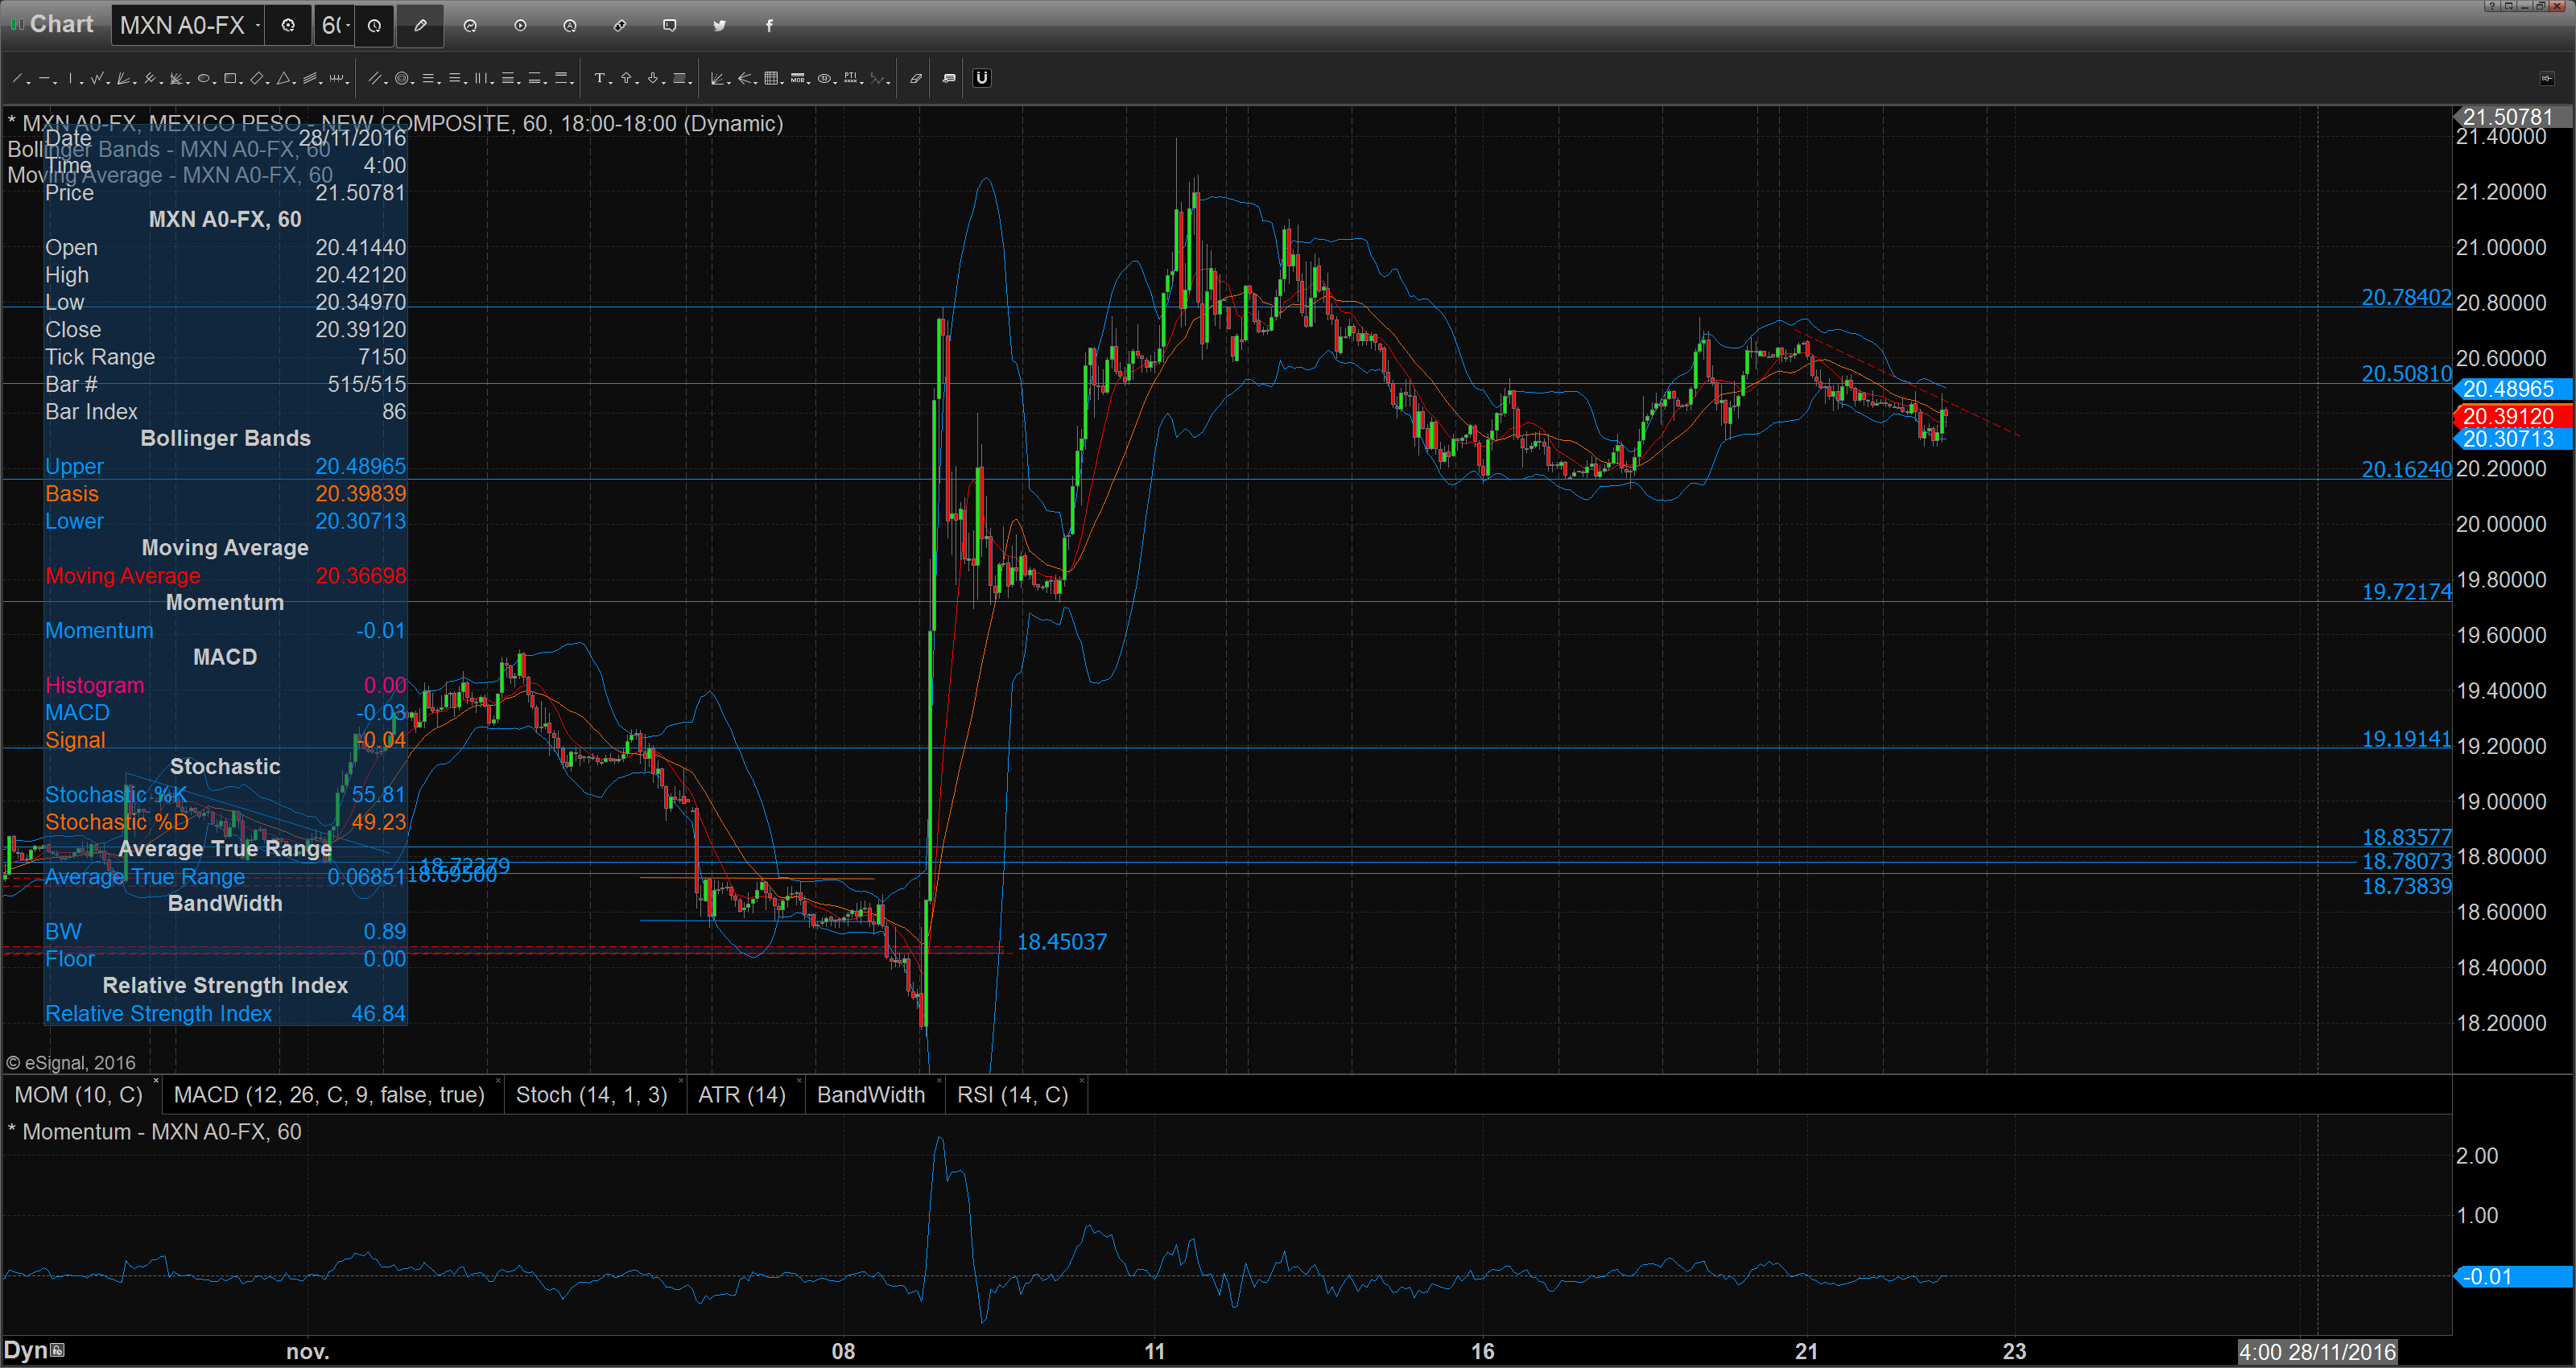
Task: Expand the PTI tool dropdown arrow
Action: [x=862, y=82]
